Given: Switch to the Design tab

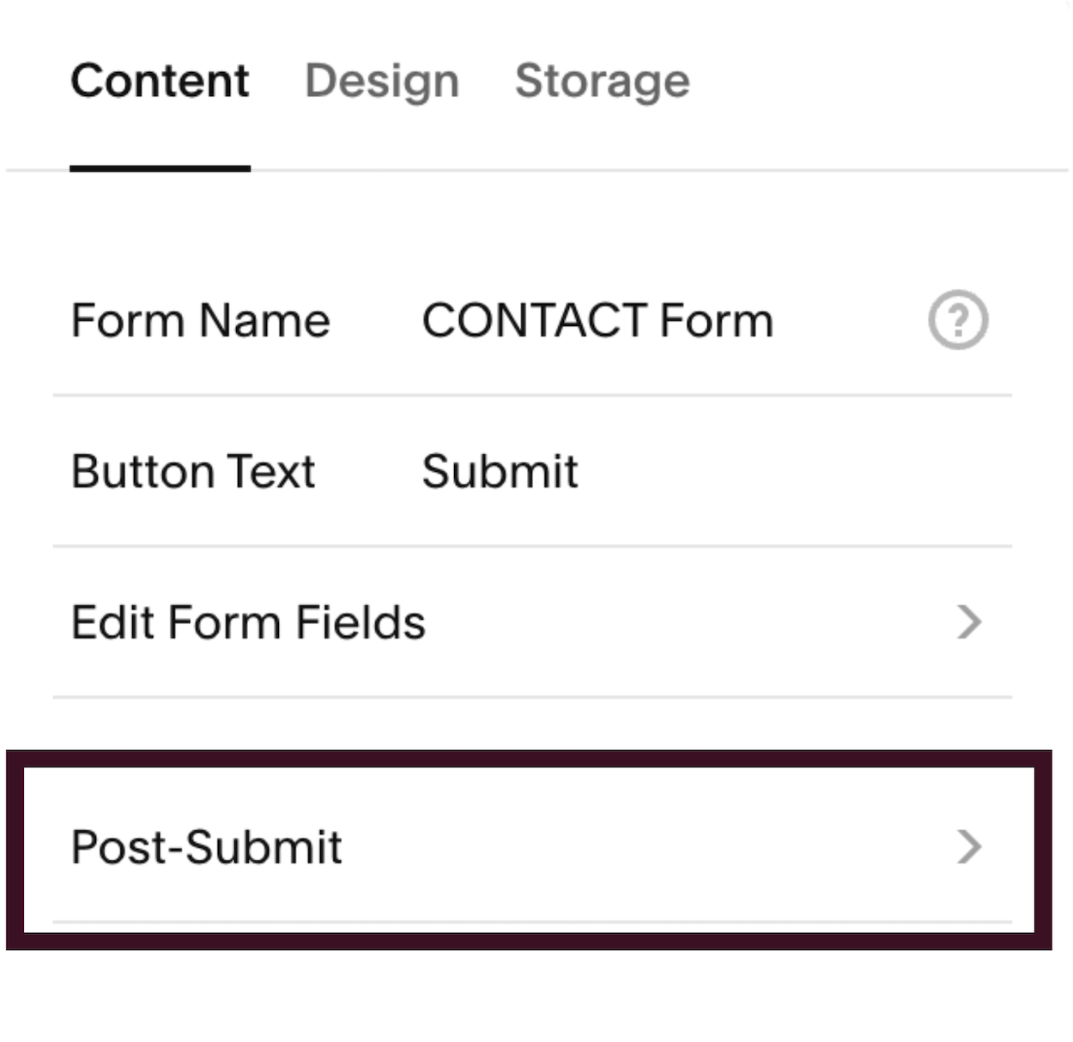Looking at the screenshot, I should coord(382,82).
